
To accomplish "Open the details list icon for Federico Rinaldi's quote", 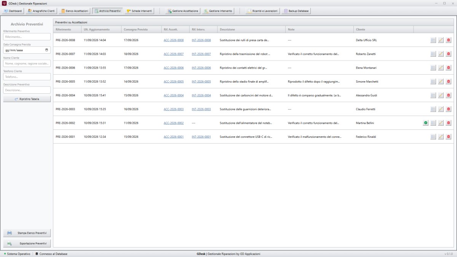I will [x=433, y=137].
